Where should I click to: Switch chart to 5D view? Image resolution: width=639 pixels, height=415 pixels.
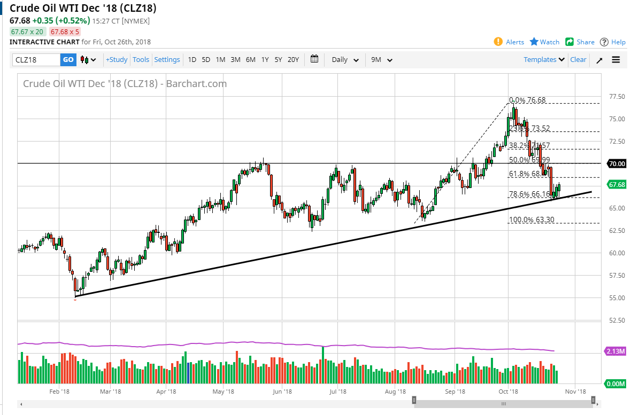[x=206, y=60]
